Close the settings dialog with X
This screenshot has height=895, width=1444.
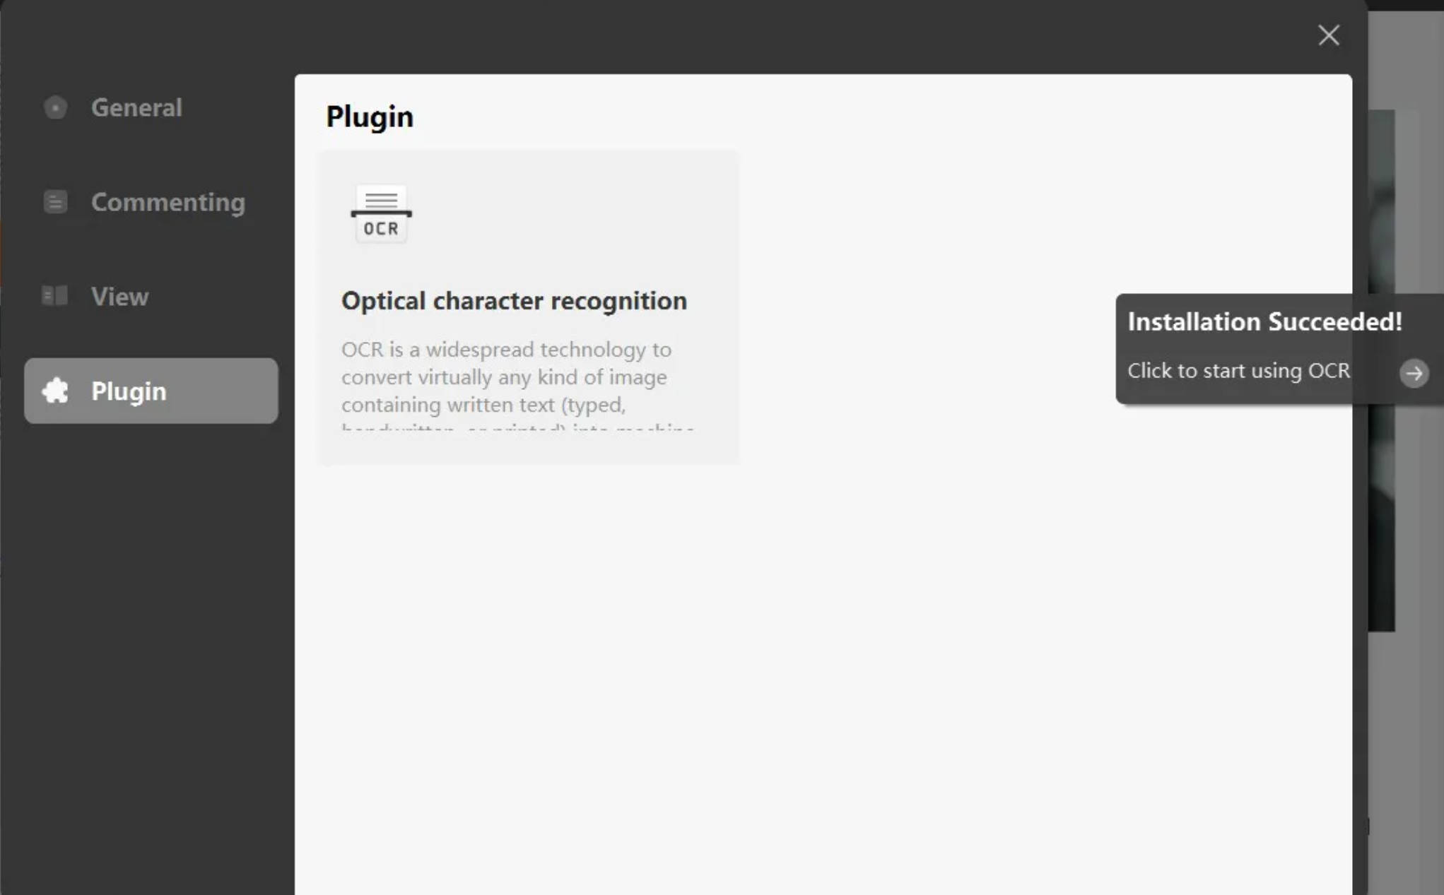coord(1329,35)
